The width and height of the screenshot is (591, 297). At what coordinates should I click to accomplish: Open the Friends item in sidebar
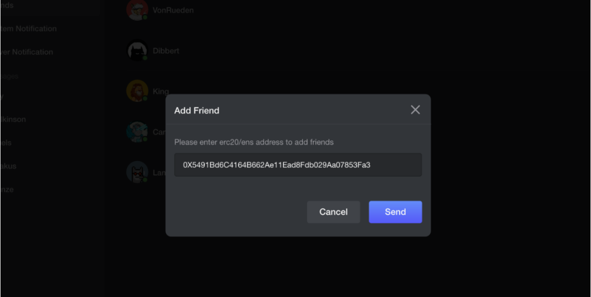click(x=7, y=5)
